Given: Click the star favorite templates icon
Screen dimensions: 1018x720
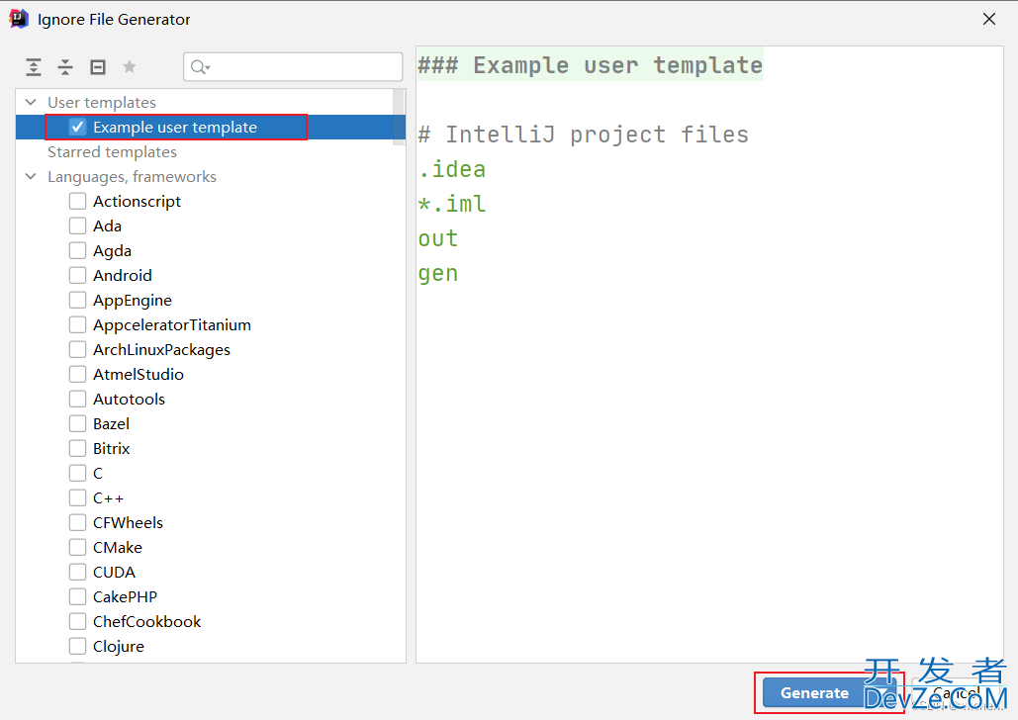Looking at the screenshot, I should pos(130,66).
